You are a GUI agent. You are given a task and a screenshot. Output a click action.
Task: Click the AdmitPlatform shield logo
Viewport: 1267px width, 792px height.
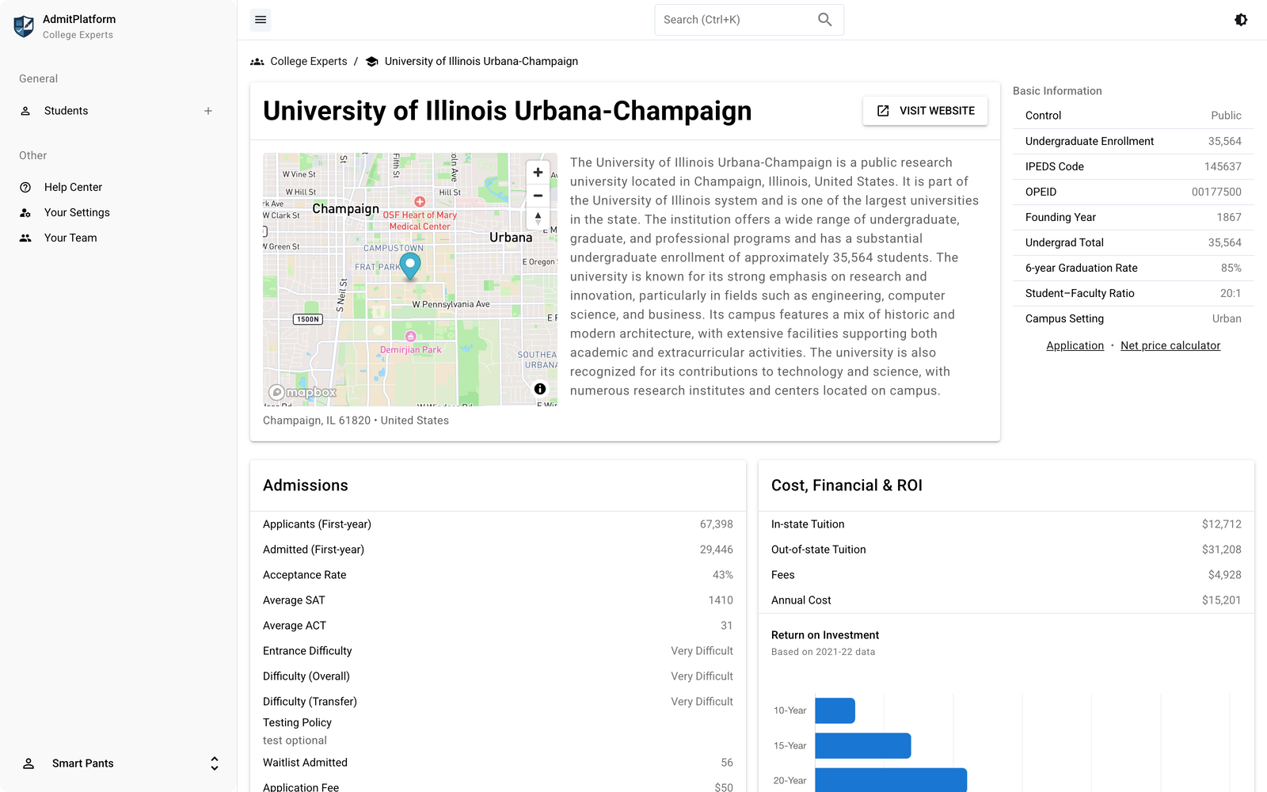coord(24,25)
